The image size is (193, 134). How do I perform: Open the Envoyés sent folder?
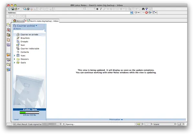[24, 42]
